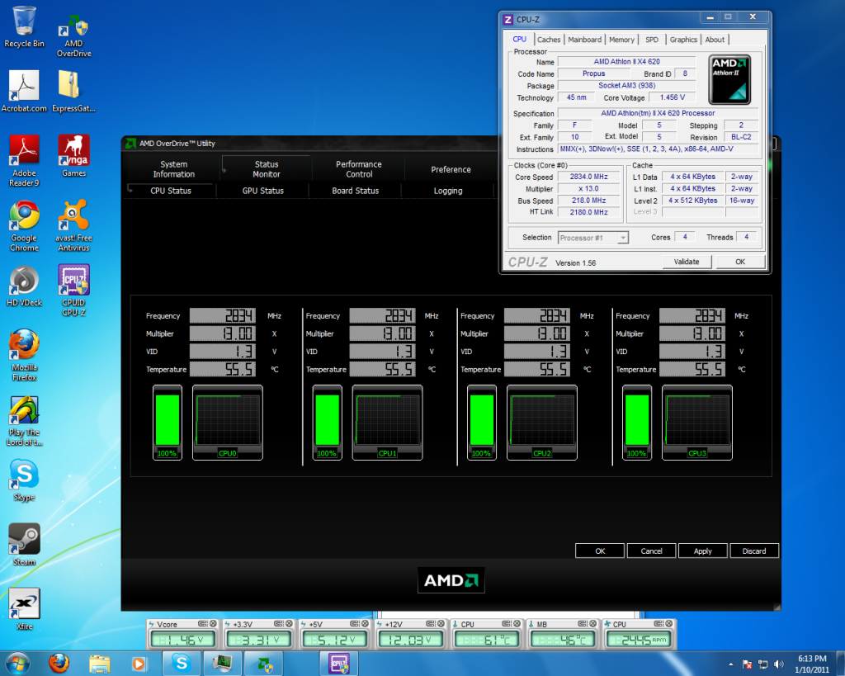Open System Information tab in AMD OverDrive

tap(173, 169)
